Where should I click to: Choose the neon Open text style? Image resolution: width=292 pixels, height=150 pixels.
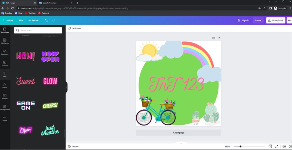click(25, 130)
